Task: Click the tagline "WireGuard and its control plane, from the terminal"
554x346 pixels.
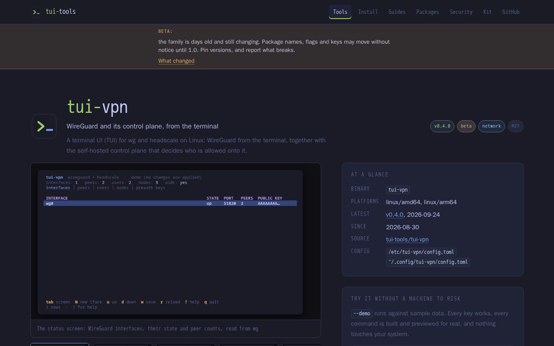Action: [142, 126]
